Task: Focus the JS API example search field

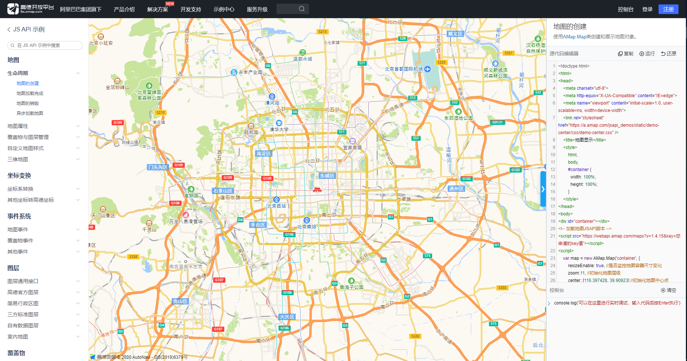Action: 45,45
